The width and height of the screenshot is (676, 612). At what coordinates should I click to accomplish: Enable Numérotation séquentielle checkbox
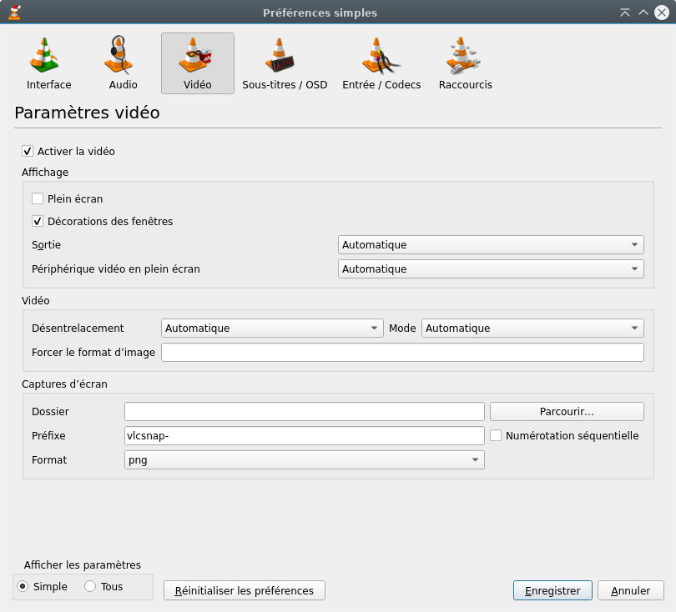point(496,435)
